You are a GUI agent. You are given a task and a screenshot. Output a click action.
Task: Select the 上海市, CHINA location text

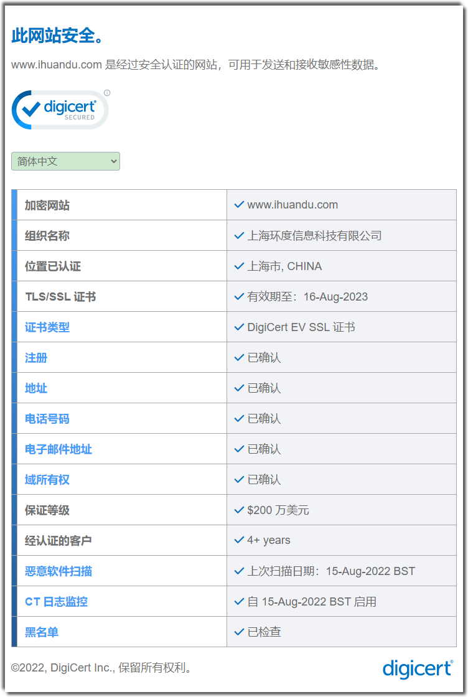(x=284, y=266)
